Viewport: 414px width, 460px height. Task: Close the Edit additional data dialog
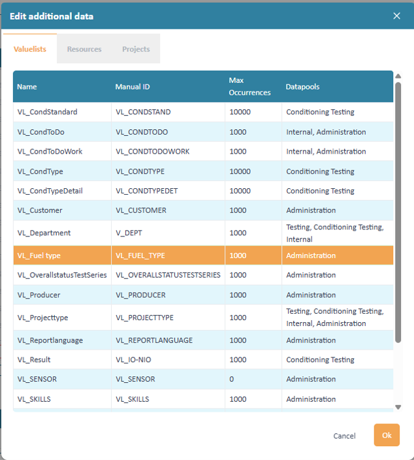click(396, 16)
